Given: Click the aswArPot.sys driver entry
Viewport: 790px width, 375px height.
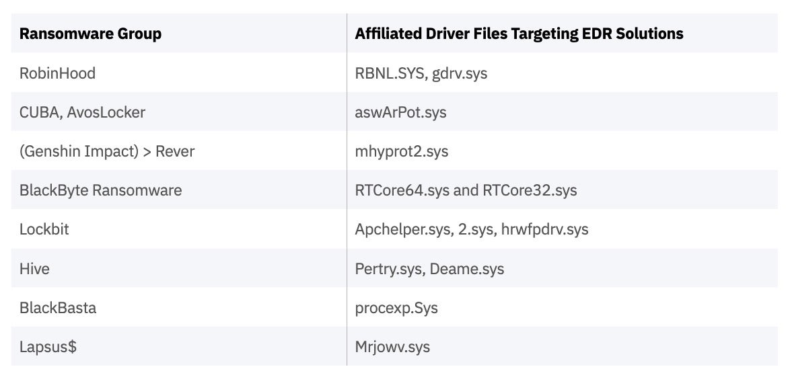Looking at the screenshot, I should click(x=400, y=112).
